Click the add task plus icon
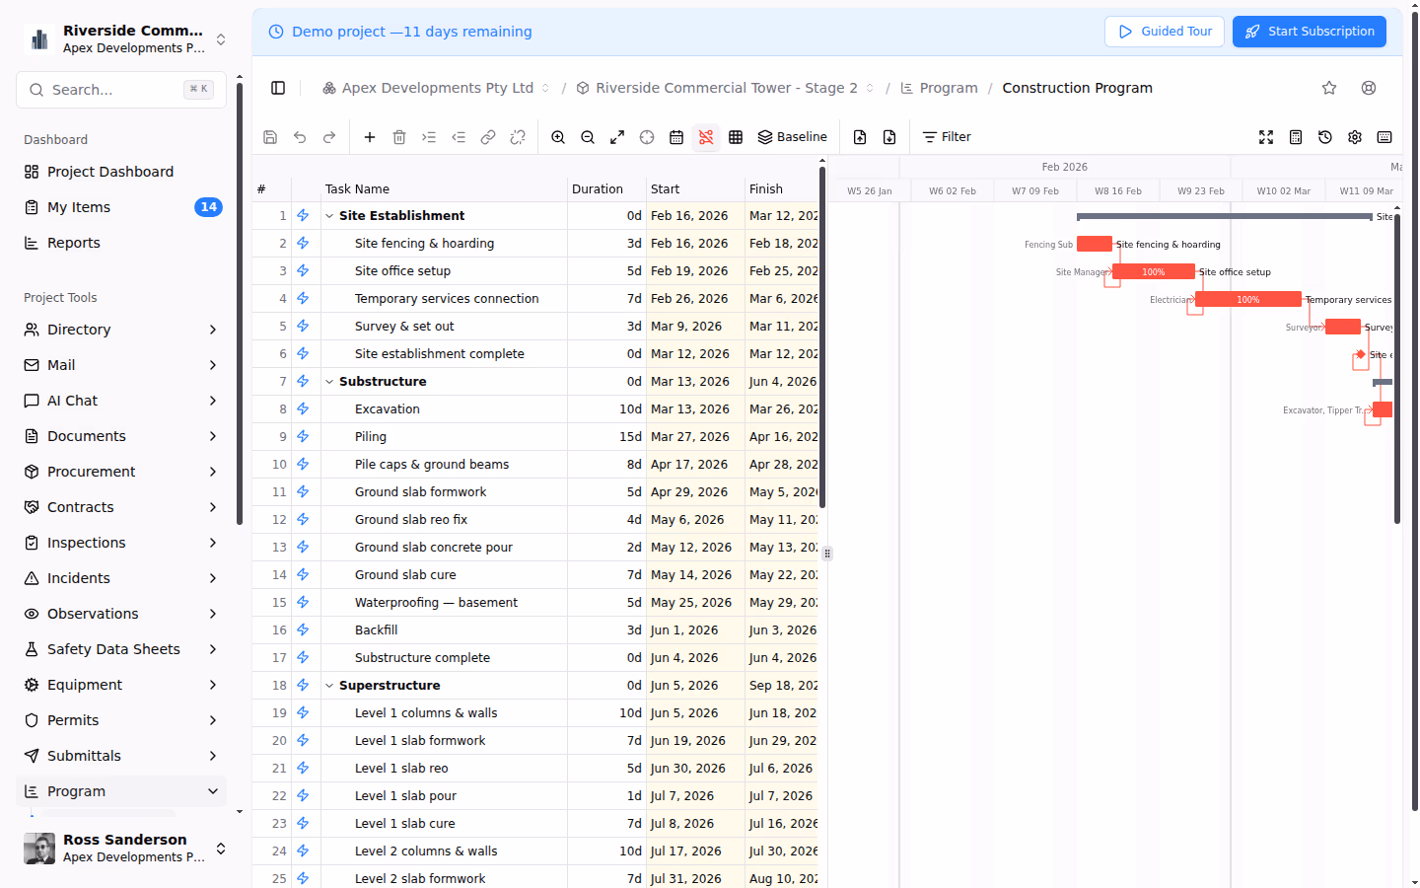Image resolution: width=1420 pixels, height=888 pixels. coord(370,137)
